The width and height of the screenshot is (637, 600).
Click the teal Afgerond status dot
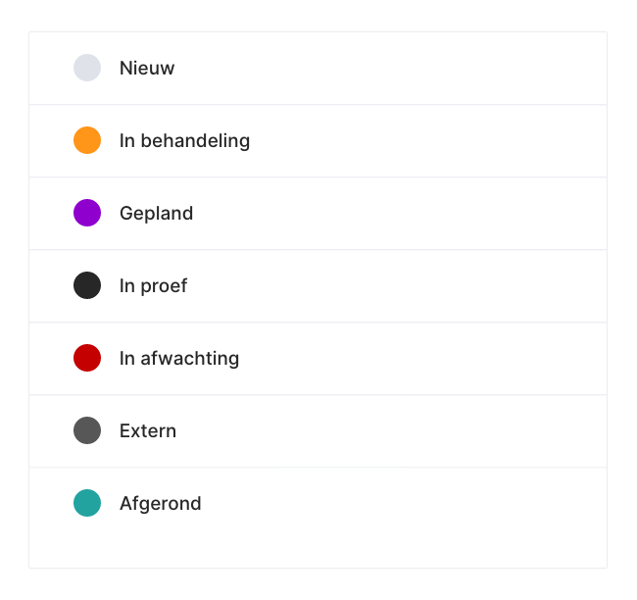87,503
